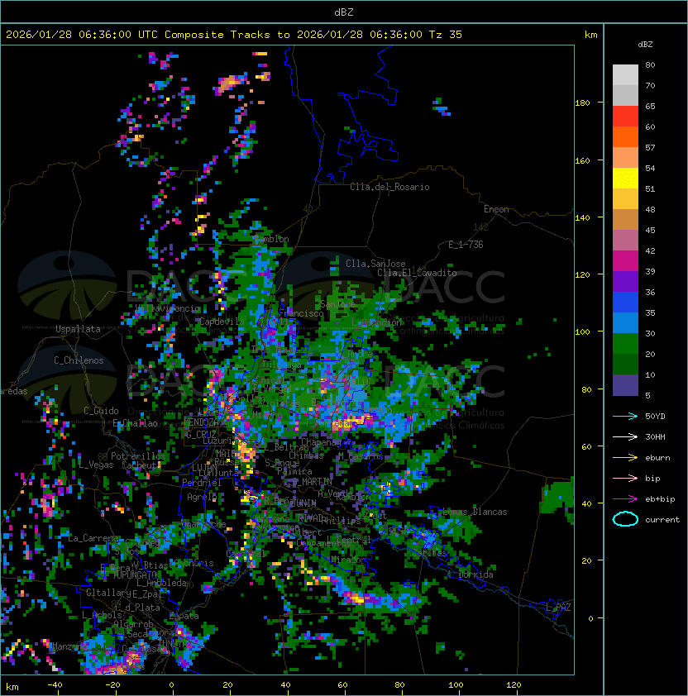The width and height of the screenshot is (688, 696).
Task: Click the '180' value on vertical km axis
Action: tap(582, 103)
